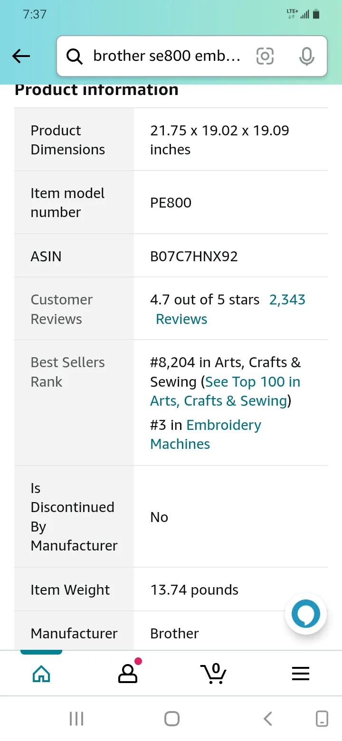Open the account profile tab

(x=128, y=672)
